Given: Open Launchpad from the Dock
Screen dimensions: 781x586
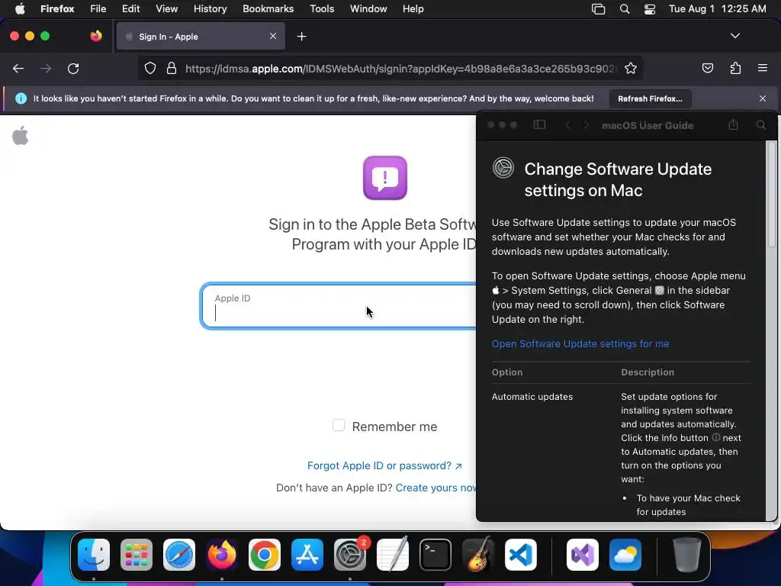Looking at the screenshot, I should (137, 555).
